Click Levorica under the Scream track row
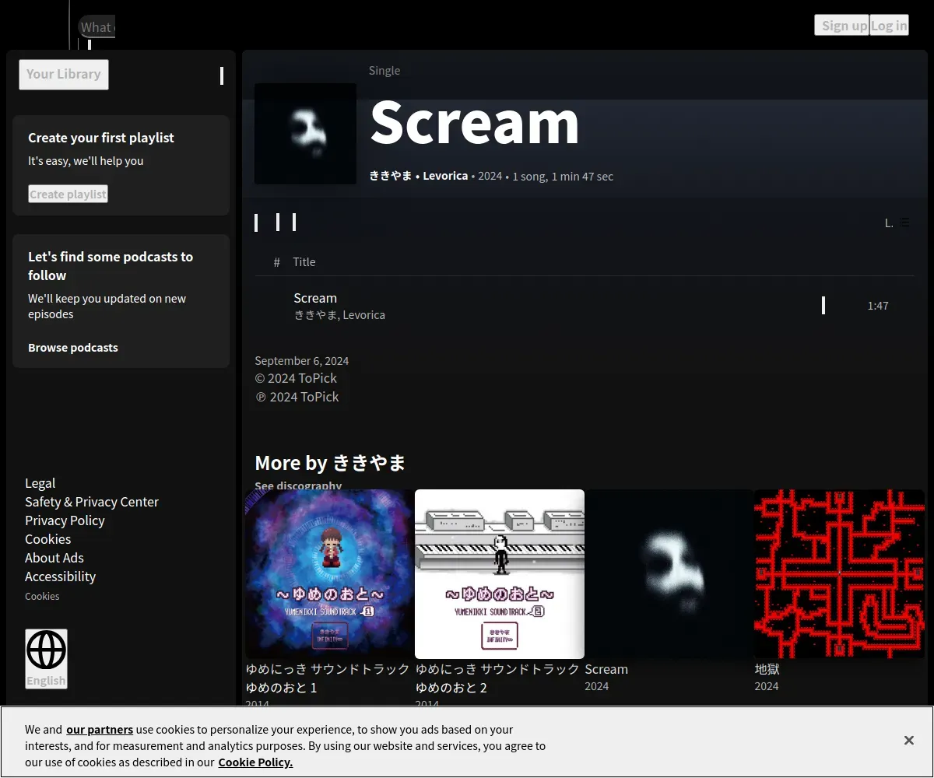Image resolution: width=934 pixels, height=778 pixels. coord(363,315)
